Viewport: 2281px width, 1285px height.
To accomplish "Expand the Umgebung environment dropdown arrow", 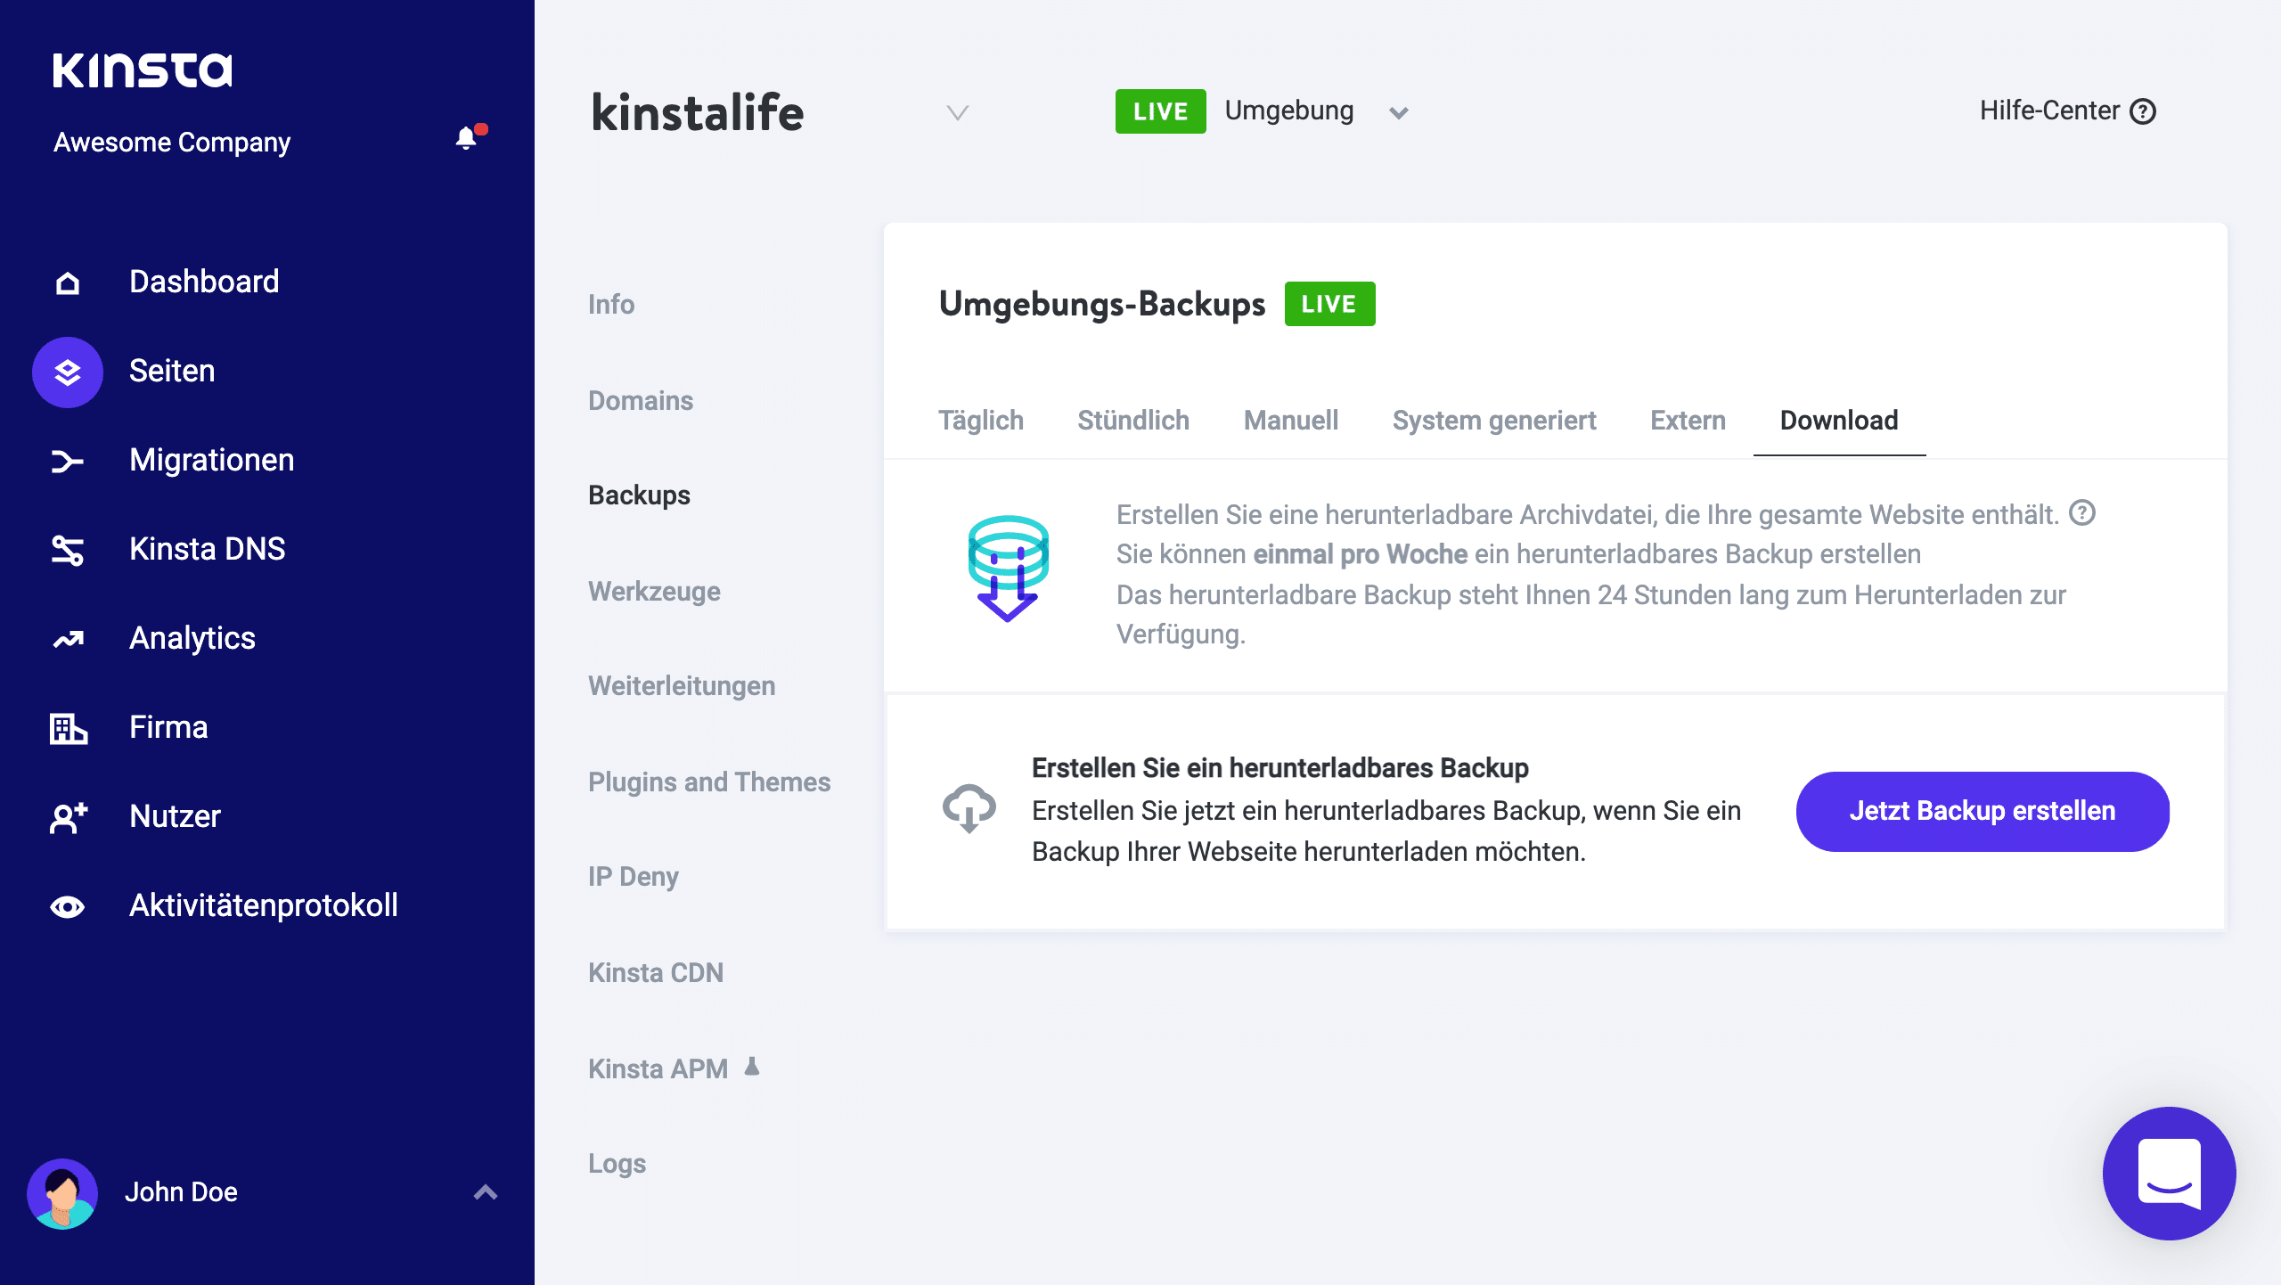I will pos(1399,113).
